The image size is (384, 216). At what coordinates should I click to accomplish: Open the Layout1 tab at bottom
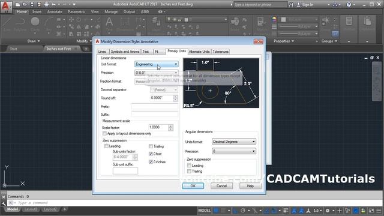31,209
